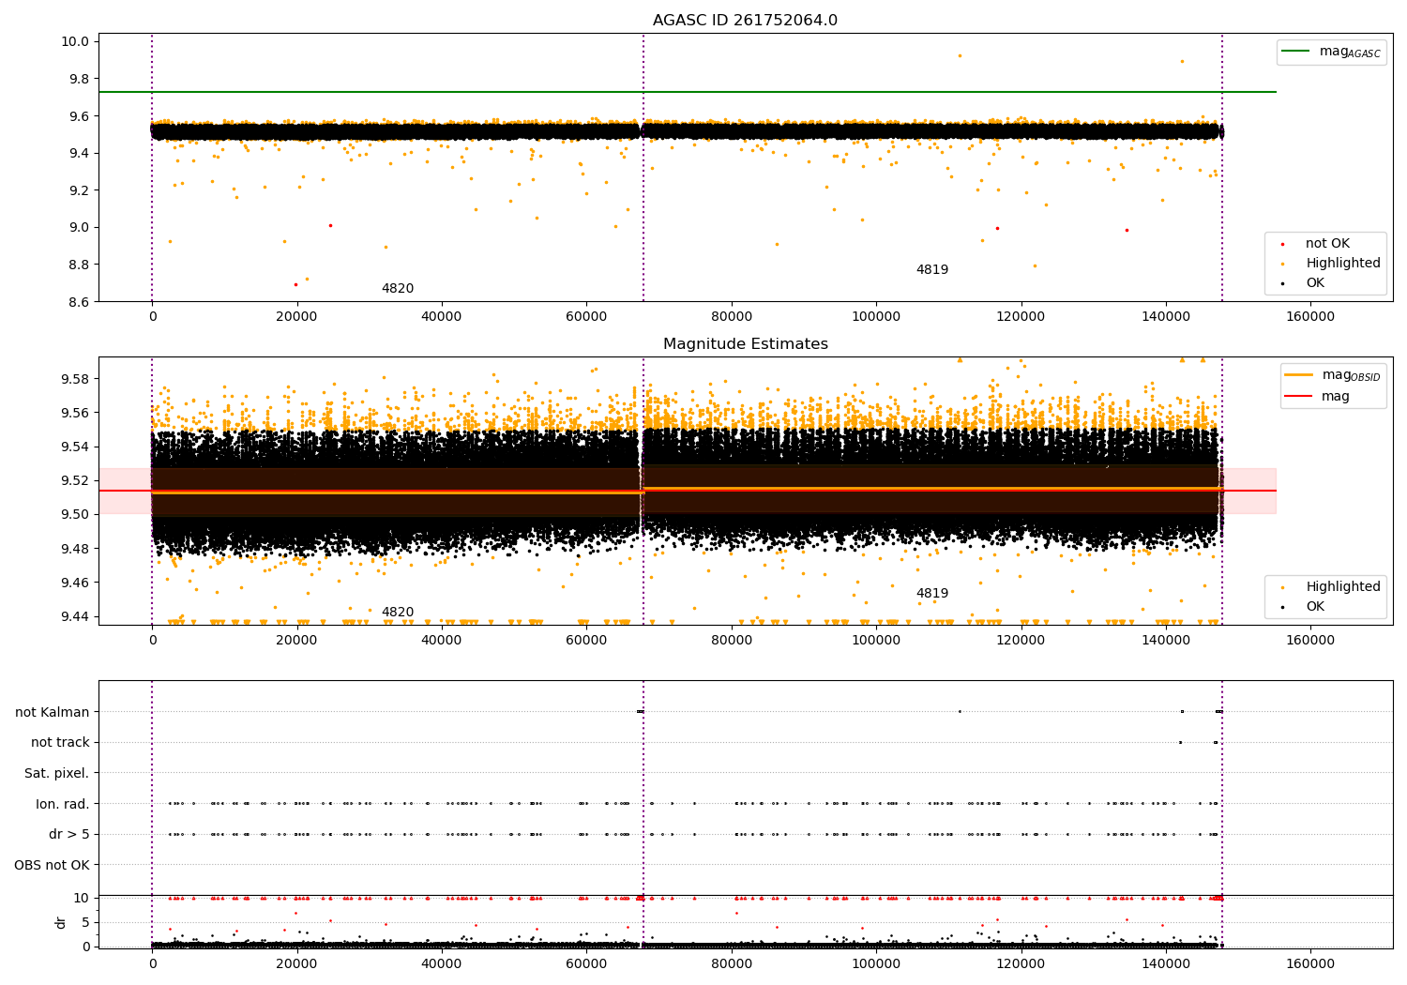Screen dimensions: 1407x985
Task: Click the "9.8" y-axis tick label
Action: coord(80,79)
